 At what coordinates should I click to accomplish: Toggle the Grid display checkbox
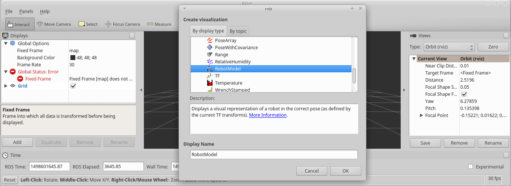click(x=73, y=86)
